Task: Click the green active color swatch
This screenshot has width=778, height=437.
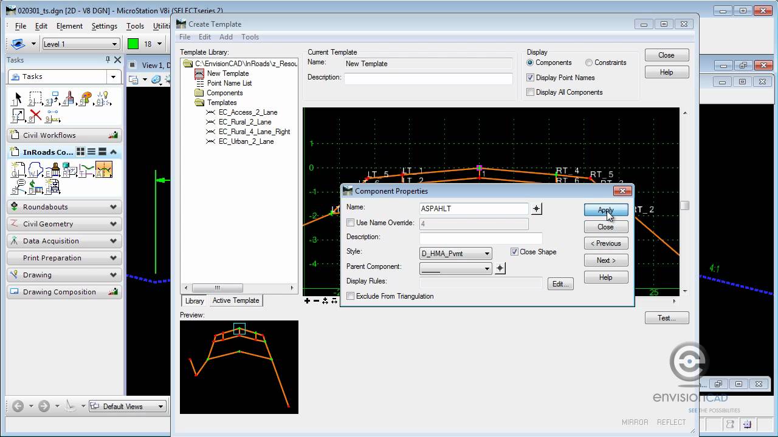Action: click(x=133, y=44)
